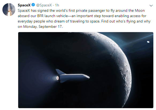
Task: Open the SpaceX display name profile link
Action: [24, 5]
